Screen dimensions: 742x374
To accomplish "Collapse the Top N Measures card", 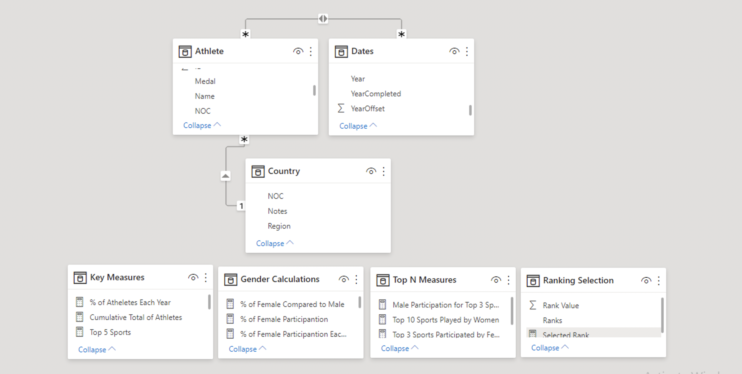I will [x=400, y=349].
